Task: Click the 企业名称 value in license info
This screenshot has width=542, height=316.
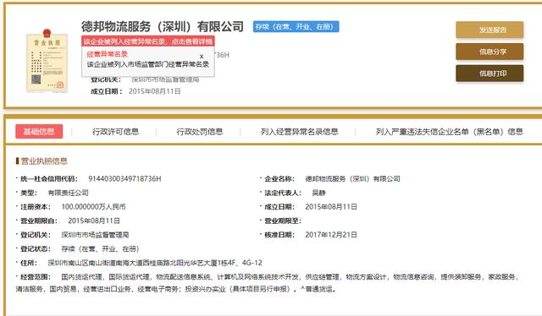Action: pos(352,178)
